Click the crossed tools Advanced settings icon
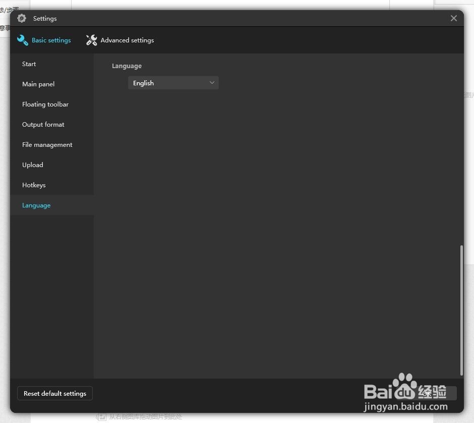Viewport: 474px width, 423px height. point(92,40)
